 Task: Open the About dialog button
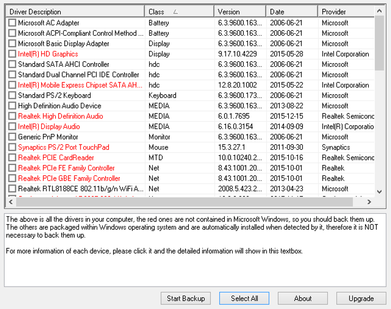coord(303,298)
